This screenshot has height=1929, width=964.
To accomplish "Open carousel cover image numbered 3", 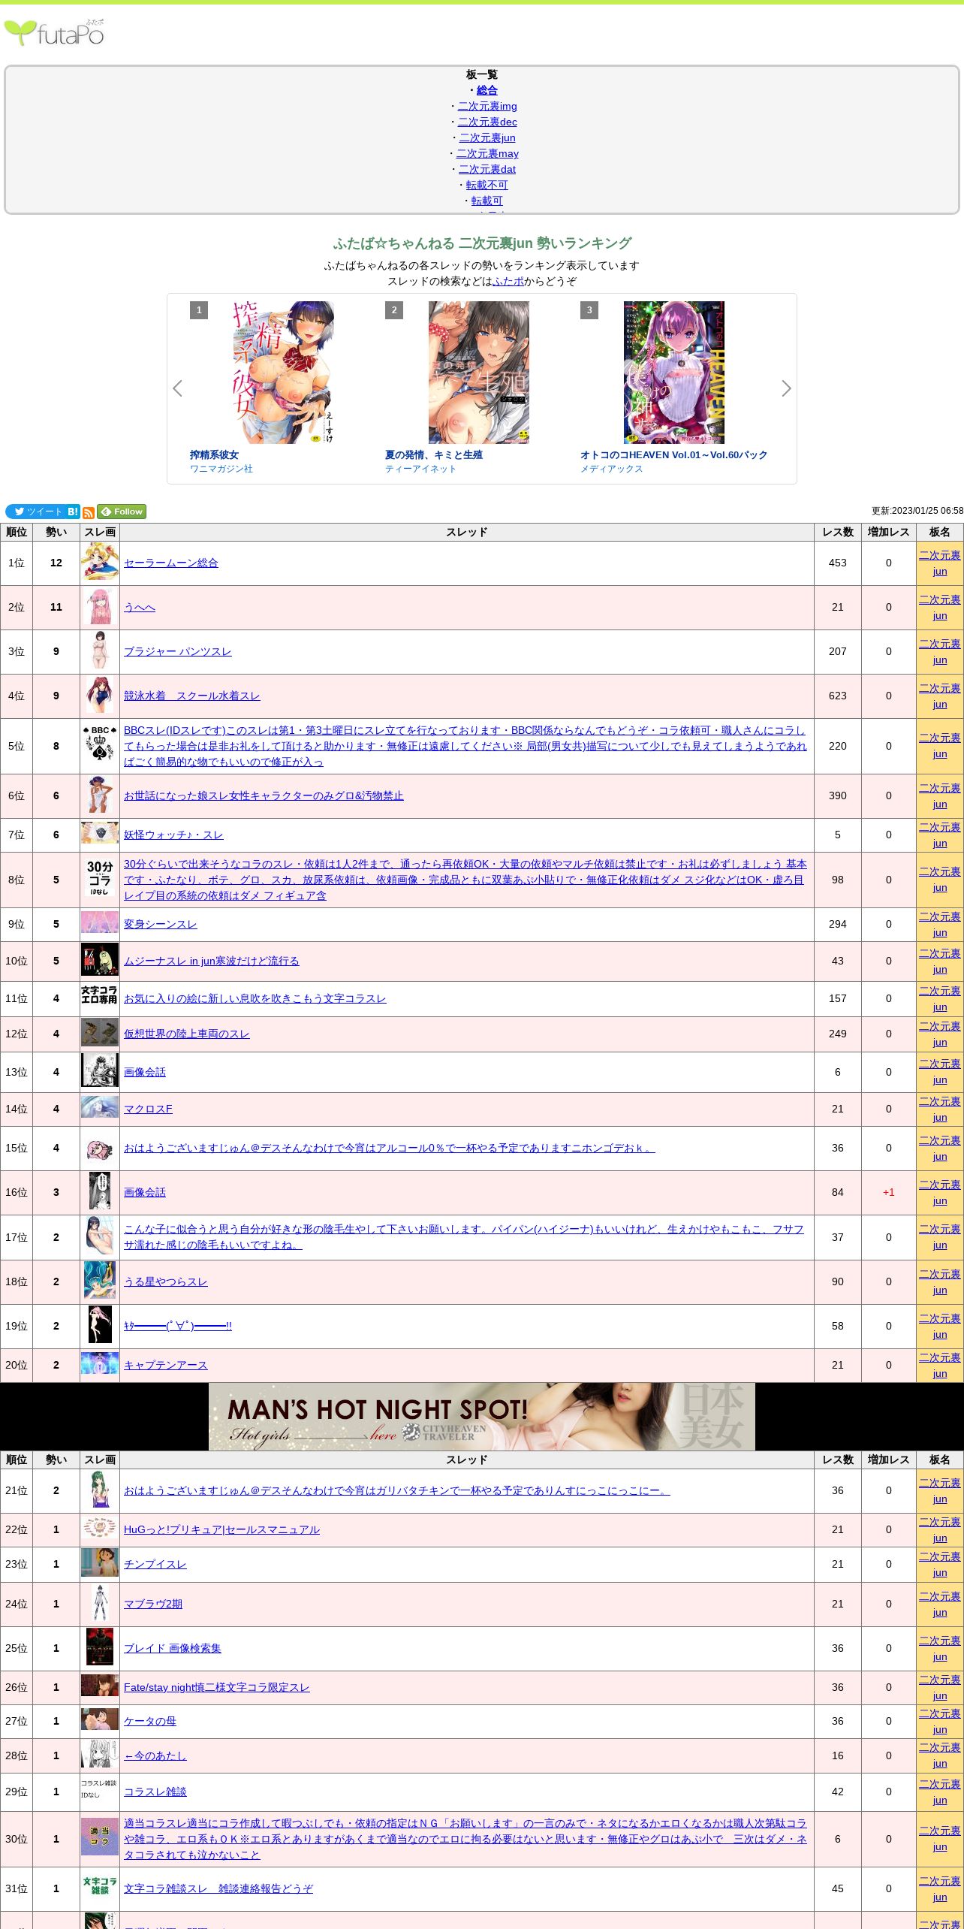I will [674, 373].
